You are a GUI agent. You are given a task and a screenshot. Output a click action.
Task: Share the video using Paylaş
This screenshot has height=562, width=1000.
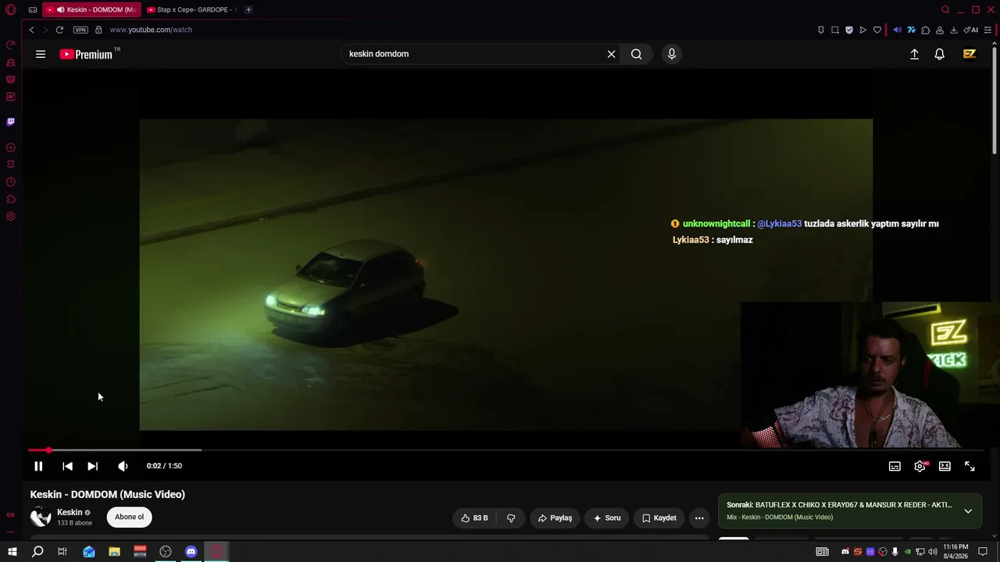click(x=555, y=518)
